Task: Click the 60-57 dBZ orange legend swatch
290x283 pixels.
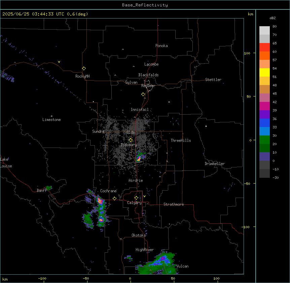Action: click(264, 55)
